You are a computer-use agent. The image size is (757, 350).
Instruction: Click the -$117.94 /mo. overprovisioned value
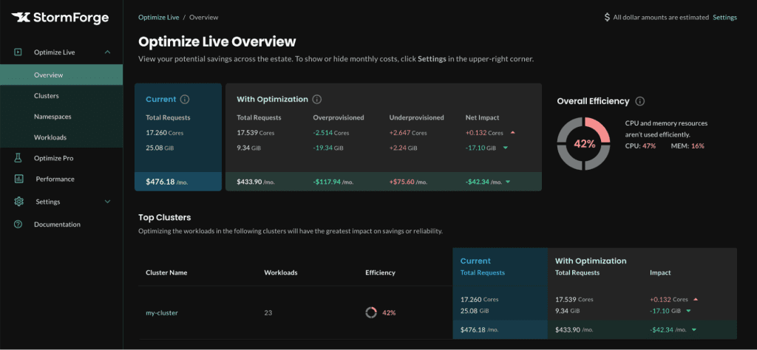(333, 182)
